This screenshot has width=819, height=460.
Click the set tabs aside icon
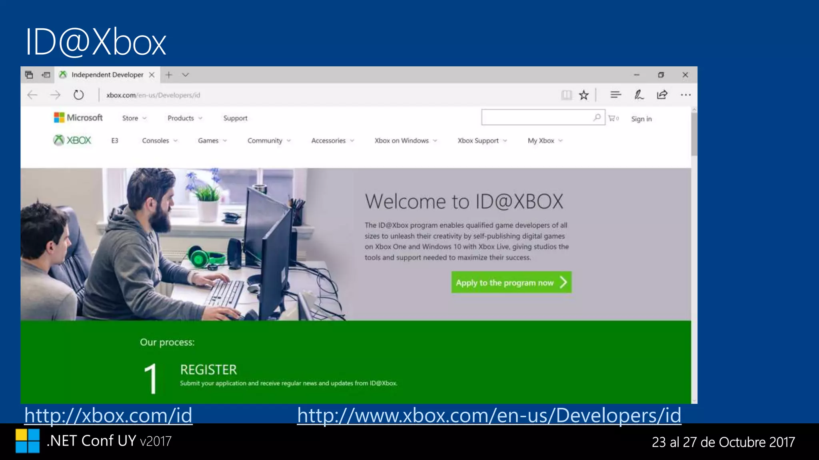(46, 75)
